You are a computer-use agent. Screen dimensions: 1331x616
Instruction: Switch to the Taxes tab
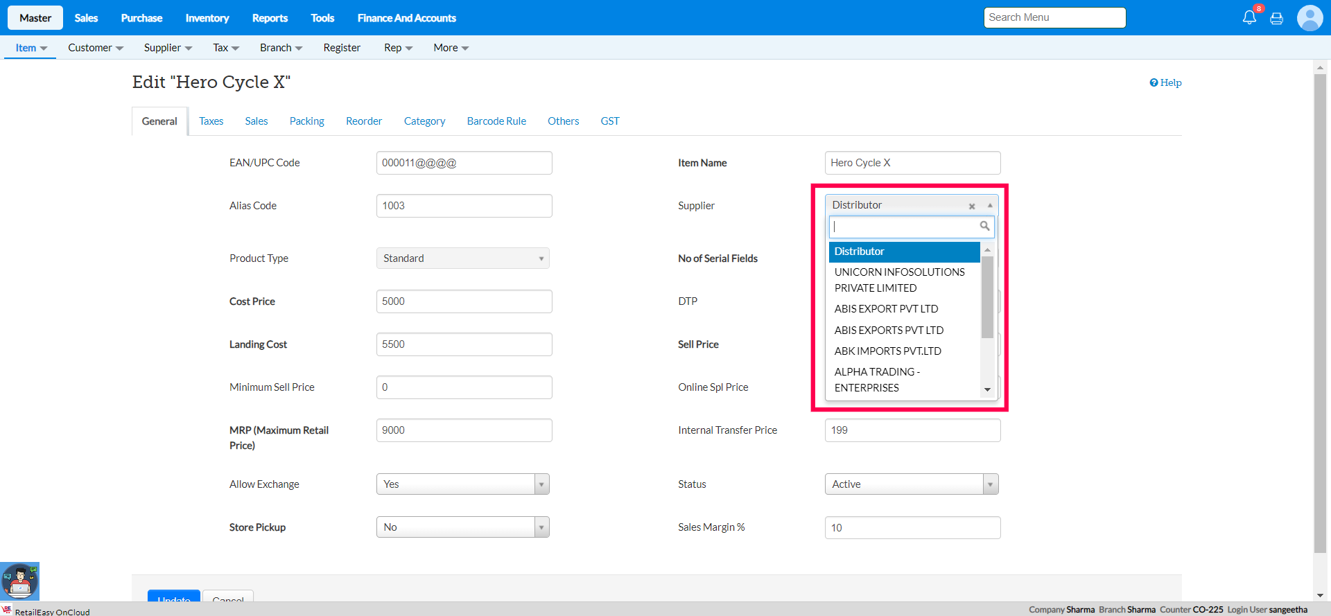pos(211,121)
